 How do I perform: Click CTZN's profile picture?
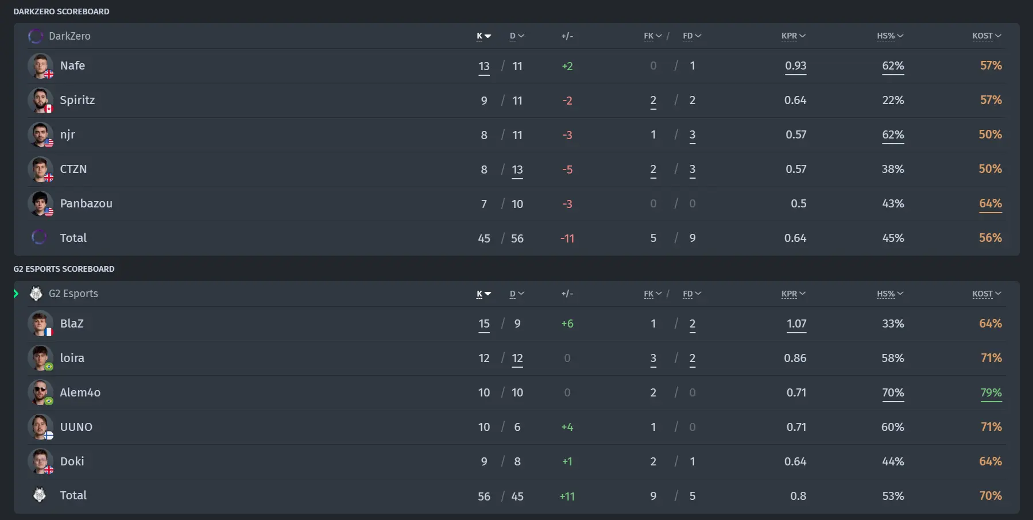[x=40, y=170]
